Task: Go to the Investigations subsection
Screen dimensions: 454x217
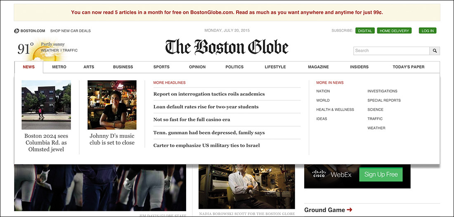Action: (x=382, y=91)
